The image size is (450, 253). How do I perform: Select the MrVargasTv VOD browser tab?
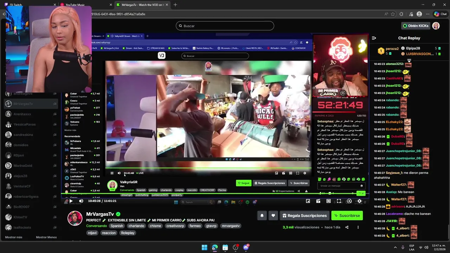[x=142, y=5]
